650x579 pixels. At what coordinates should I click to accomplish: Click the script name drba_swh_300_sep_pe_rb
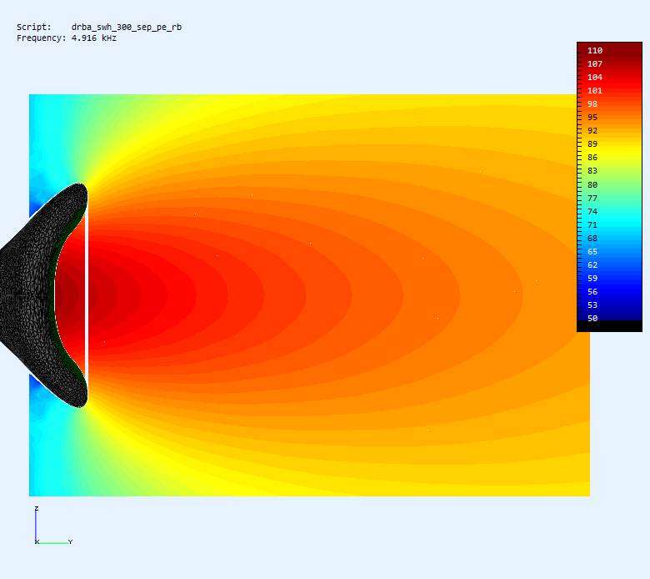pos(127,27)
